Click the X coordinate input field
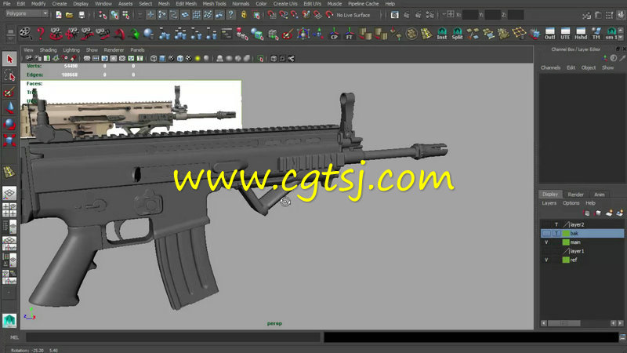This screenshot has width=627, height=353. click(470, 15)
